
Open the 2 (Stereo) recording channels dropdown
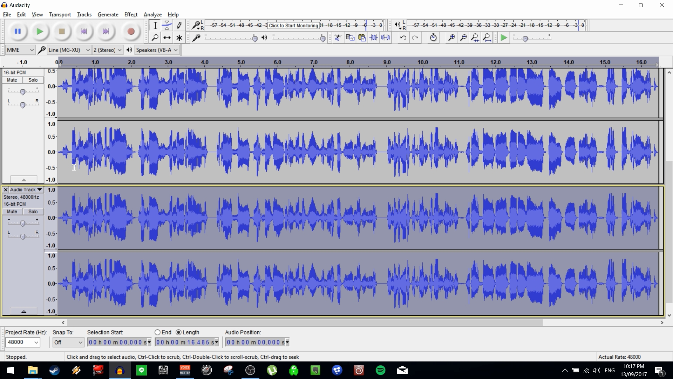pyautogui.click(x=108, y=50)
